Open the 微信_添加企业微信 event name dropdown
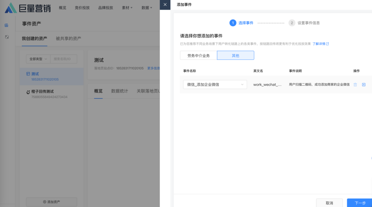The height and width of the screenshot is (207, 372). [x=215, y=85]
